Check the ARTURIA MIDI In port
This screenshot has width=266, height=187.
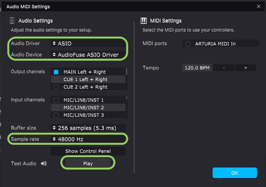click(x=188, y=44)
